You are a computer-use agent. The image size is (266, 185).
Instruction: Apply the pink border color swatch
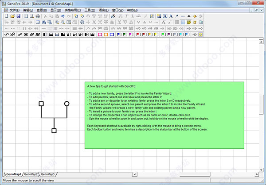point(100,35)
